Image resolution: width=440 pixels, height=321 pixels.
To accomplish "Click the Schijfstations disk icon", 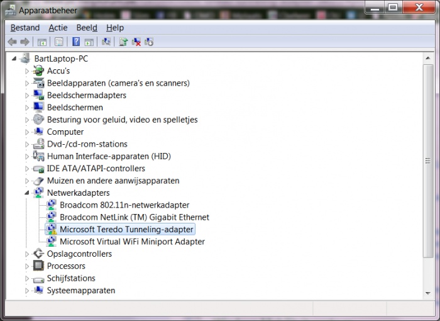I will click(x=38, y=279).
